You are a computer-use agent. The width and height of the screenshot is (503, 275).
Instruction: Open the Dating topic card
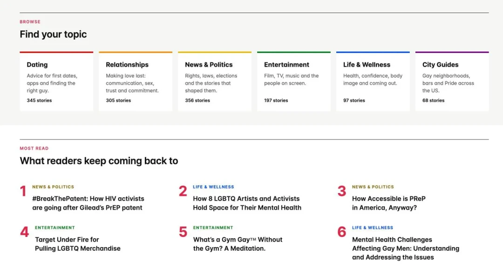pos(56,81)
